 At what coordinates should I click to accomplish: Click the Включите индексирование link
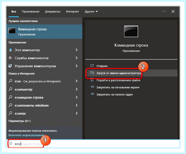(x=26, y=135)
